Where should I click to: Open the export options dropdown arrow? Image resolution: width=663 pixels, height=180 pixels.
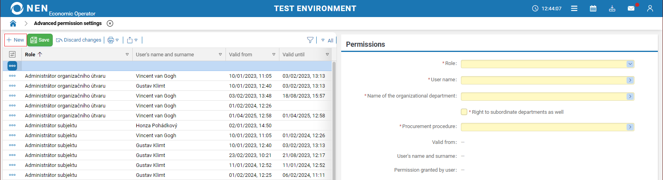(x=136, y=40)
